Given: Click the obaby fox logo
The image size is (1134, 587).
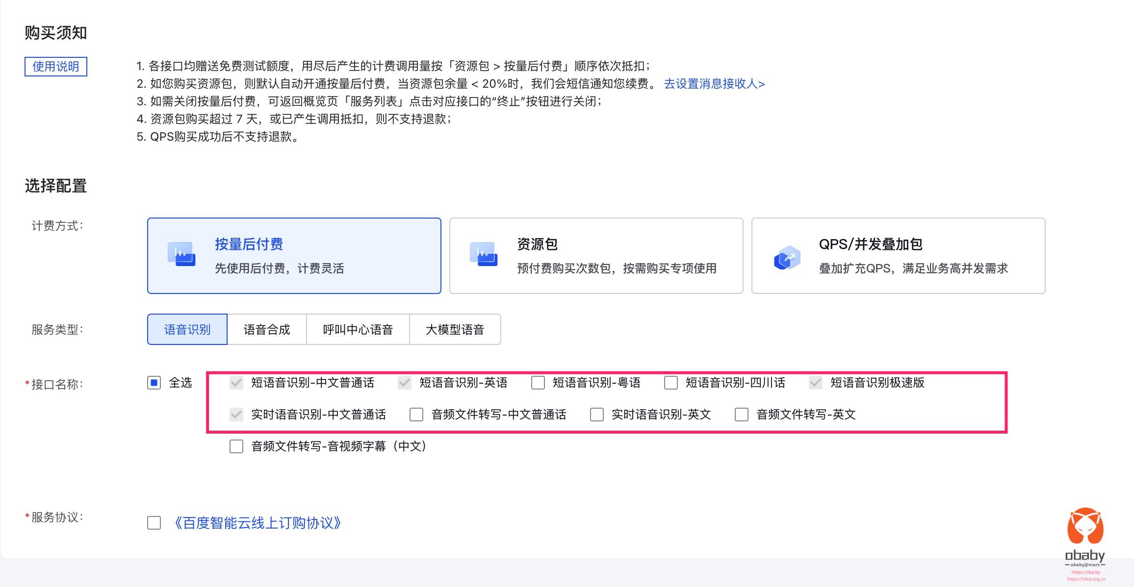Looking at the screenshot, I should [1085, 526].
